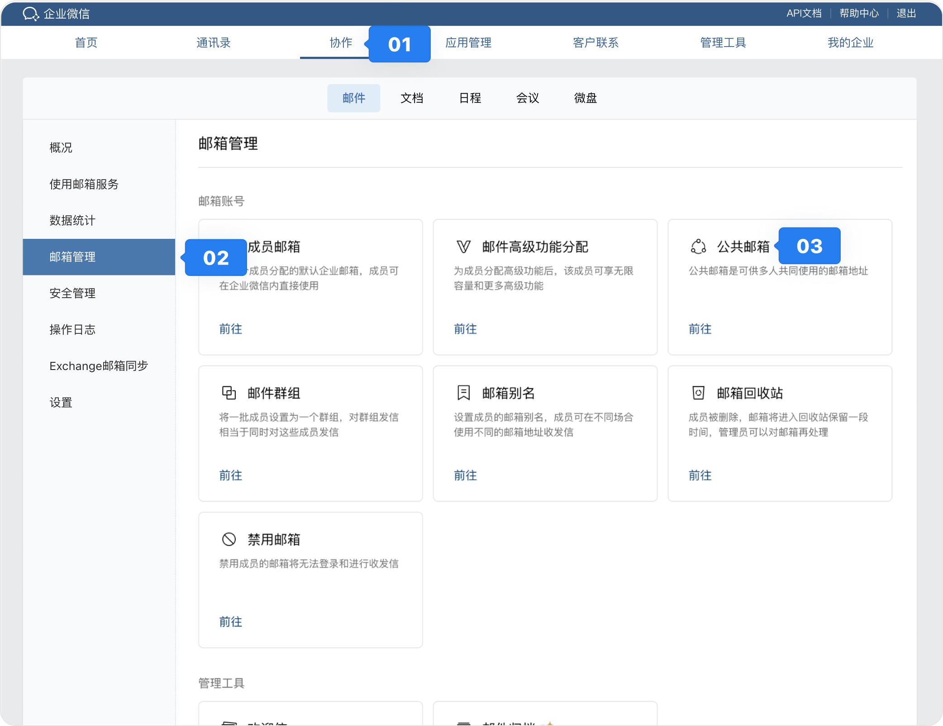
Task: Open the 帮助中心 link at top
Action: coord(859,13)
